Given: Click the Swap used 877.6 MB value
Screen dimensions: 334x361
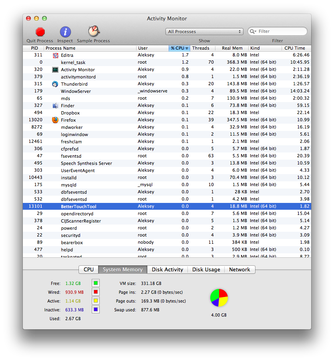Looking at the screenshot, I should pyautogui.click(x=150, y=310).
